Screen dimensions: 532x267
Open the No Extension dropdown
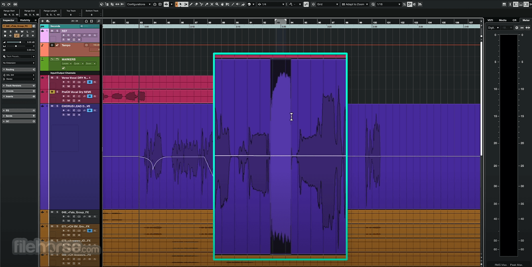tap(19, 63)
